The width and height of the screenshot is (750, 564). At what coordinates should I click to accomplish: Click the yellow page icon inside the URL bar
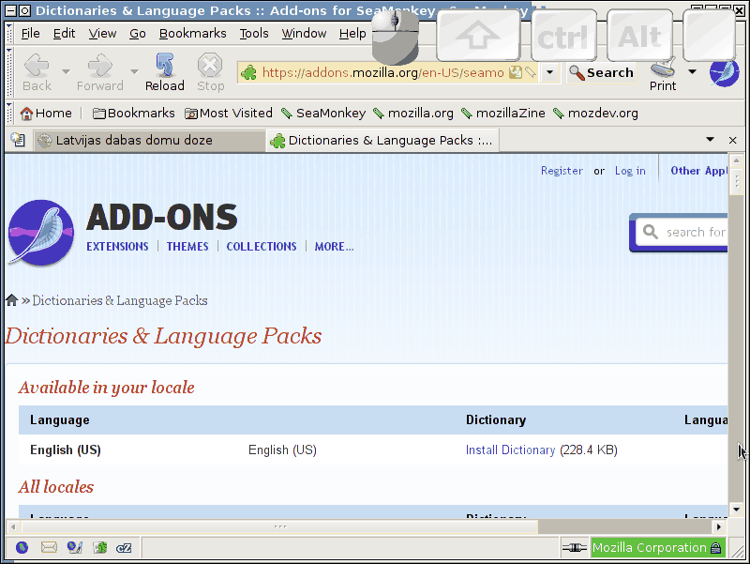click(515, 72)
